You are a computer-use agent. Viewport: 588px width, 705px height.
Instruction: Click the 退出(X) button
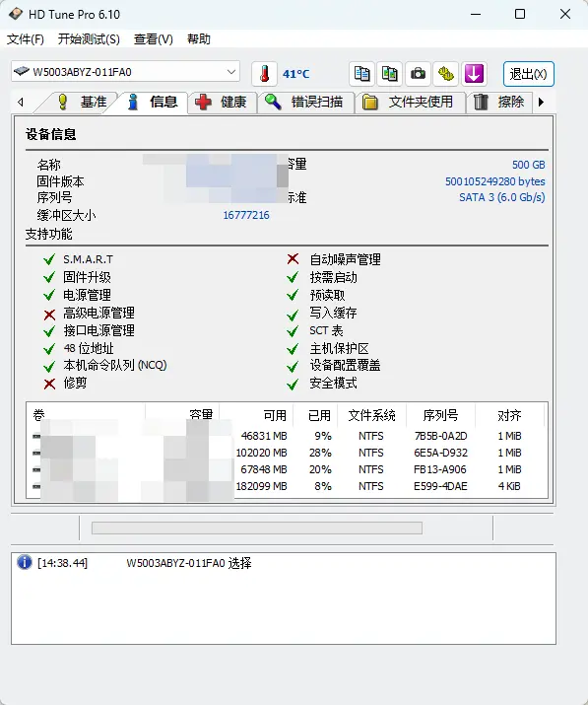tap(528, 74)
